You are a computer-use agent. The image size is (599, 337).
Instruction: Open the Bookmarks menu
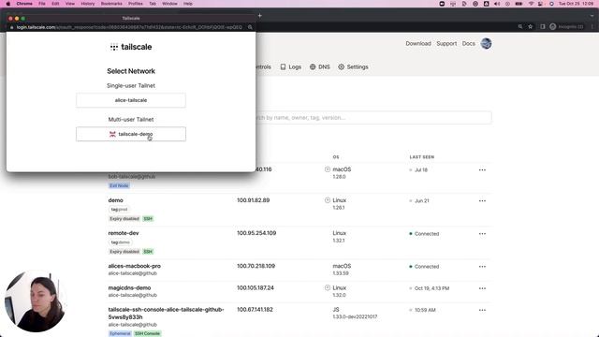pyautogui.click(x=111, y=4)
